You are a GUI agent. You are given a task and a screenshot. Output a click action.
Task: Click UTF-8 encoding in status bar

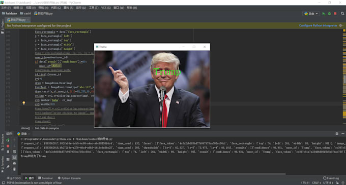[328, 183]
